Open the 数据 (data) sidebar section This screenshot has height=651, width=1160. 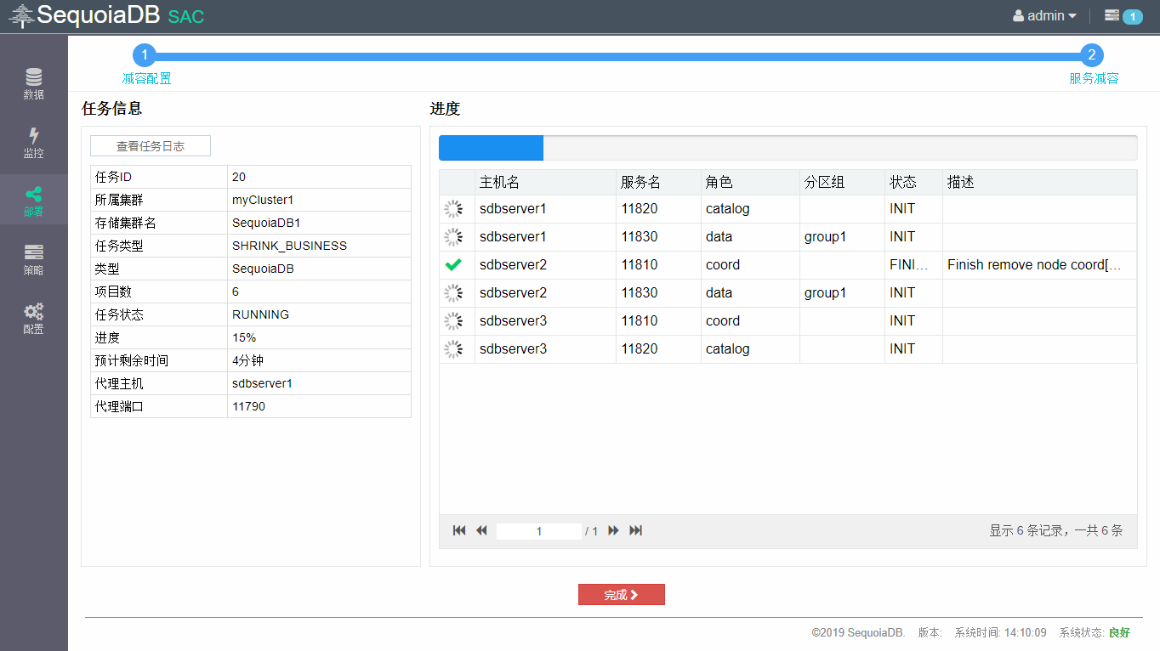(33, 83)
